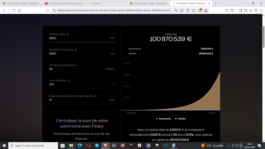The image size is (265, 149).
Task: Toggle the Intérêts series in chart legend
Action: (180, 119)
